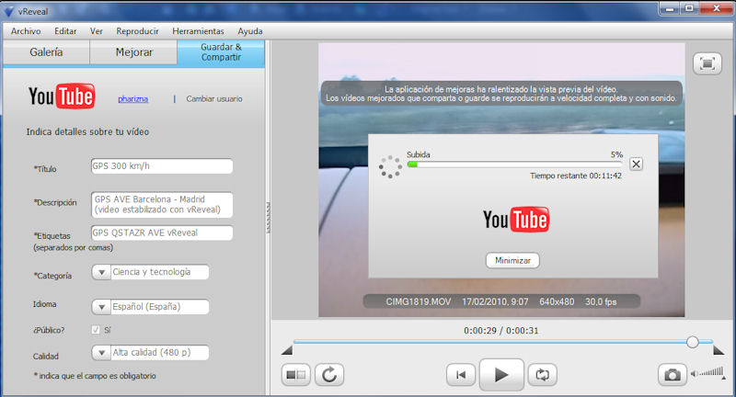Click the vReveal app icon in title bar
This screenshot has height=397, width=736.
8,11
